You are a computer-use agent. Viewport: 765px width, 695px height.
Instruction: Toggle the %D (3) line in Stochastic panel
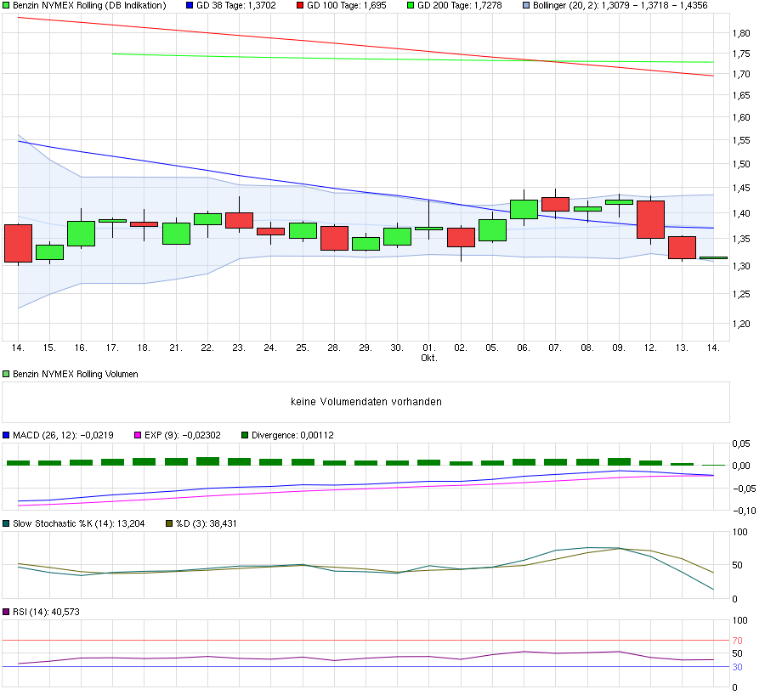(170, 524)
